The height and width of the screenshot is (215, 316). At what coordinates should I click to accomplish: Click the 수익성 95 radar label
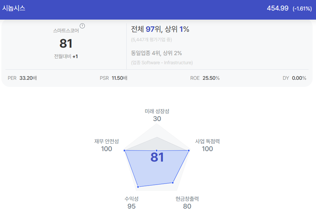(x=131, y=203)
